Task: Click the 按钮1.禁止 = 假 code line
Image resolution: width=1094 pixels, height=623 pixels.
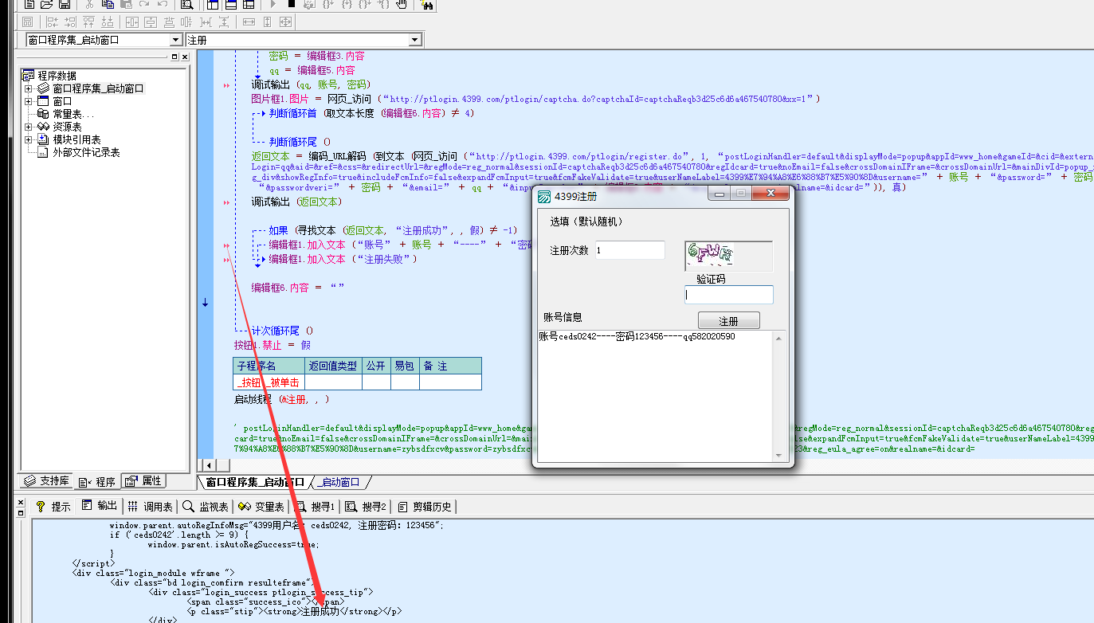Action: [272, 346]
